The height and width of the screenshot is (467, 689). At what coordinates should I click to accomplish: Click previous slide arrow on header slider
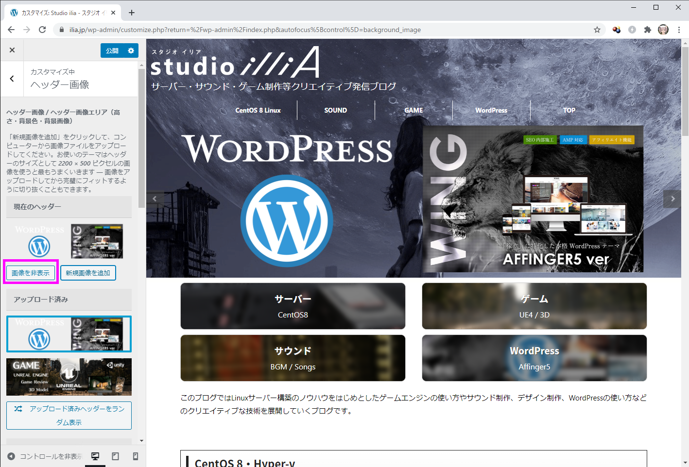(155, 199)
